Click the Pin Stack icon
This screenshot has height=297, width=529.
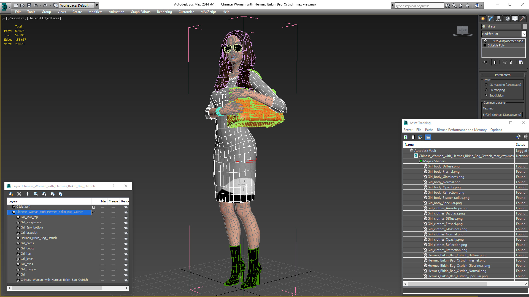pos(485,62)
